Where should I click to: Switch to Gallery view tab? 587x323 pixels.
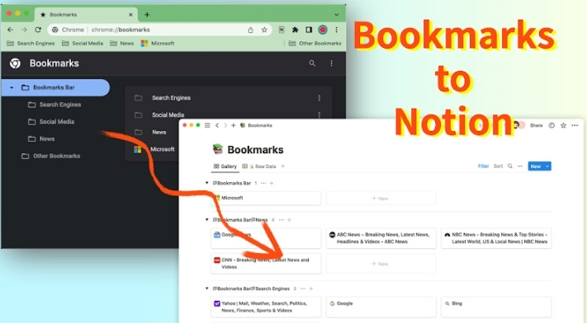click(x=225, y=166)
